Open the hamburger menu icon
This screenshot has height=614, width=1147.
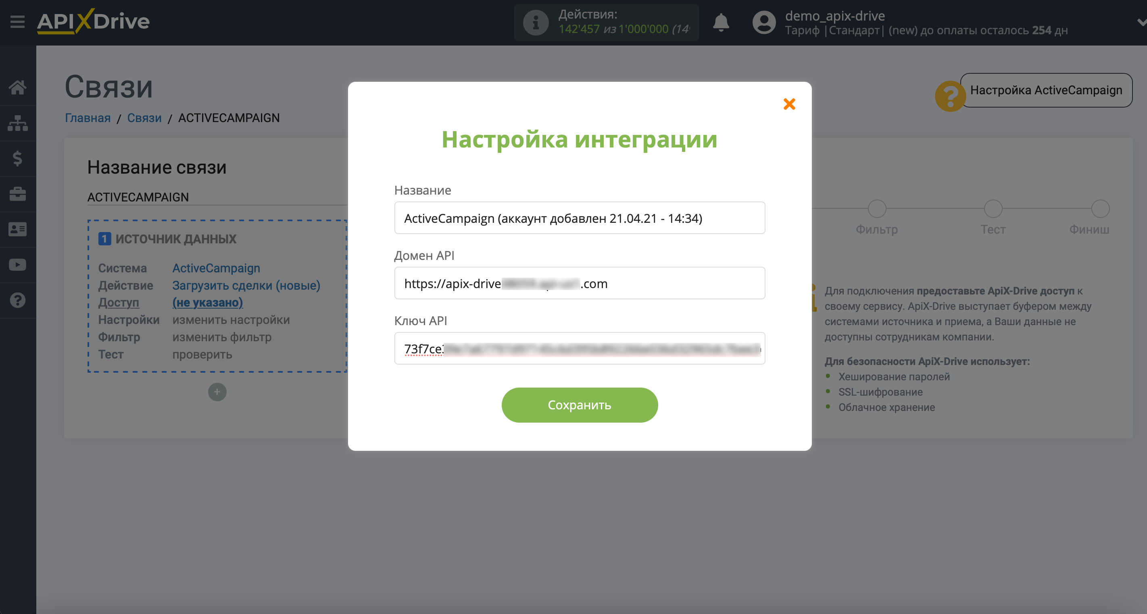click(x=17, y=21)
